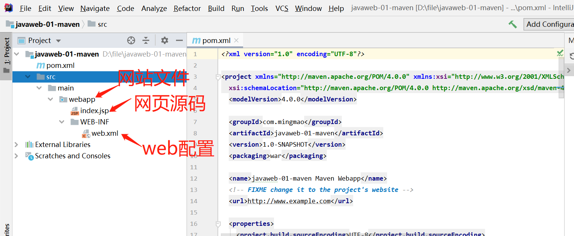Select the webapp folder
This screenshot has height=236, width=574.
(82, 100)
